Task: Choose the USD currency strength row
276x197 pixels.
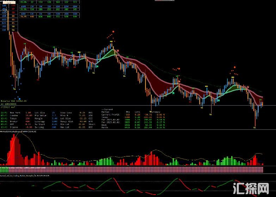Action: [4, 26]
